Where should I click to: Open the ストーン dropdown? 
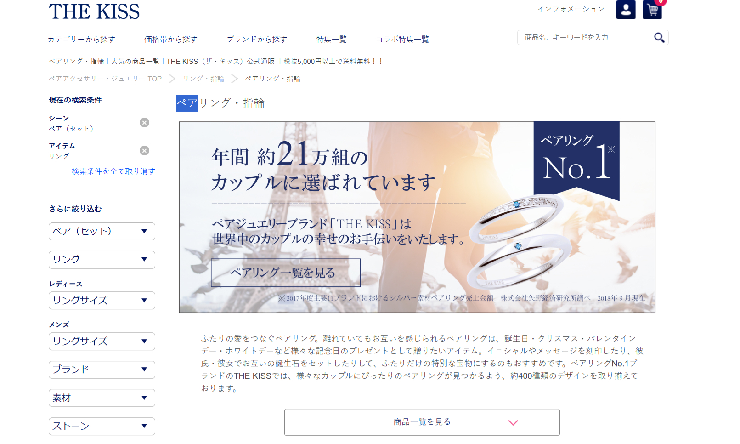click(102, 426)
